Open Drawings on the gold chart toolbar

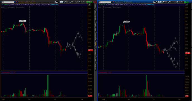[74, 2]
